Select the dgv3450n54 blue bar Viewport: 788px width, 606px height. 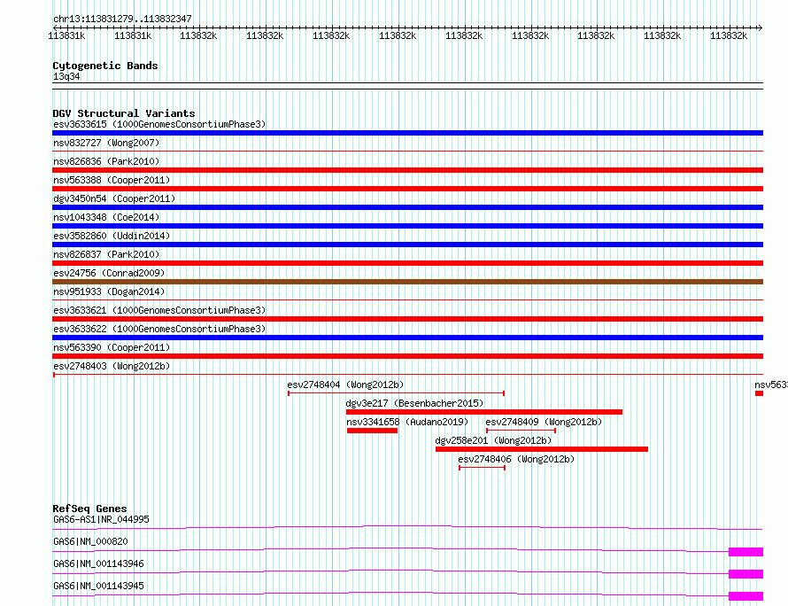[x=407, y=207]
